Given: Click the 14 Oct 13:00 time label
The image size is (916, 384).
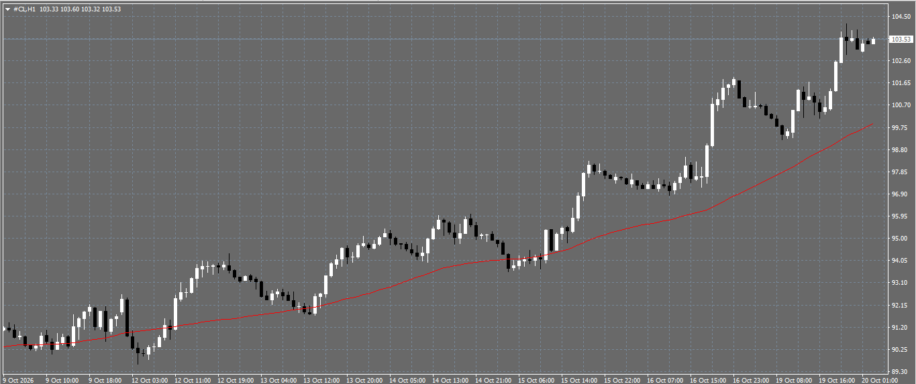Looking at the screenshot, I should click(x=452, y=380).
